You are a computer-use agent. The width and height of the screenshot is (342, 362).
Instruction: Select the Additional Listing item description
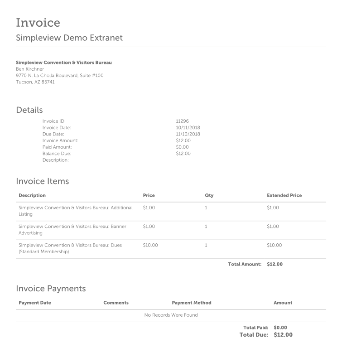(x=76, y=211)
